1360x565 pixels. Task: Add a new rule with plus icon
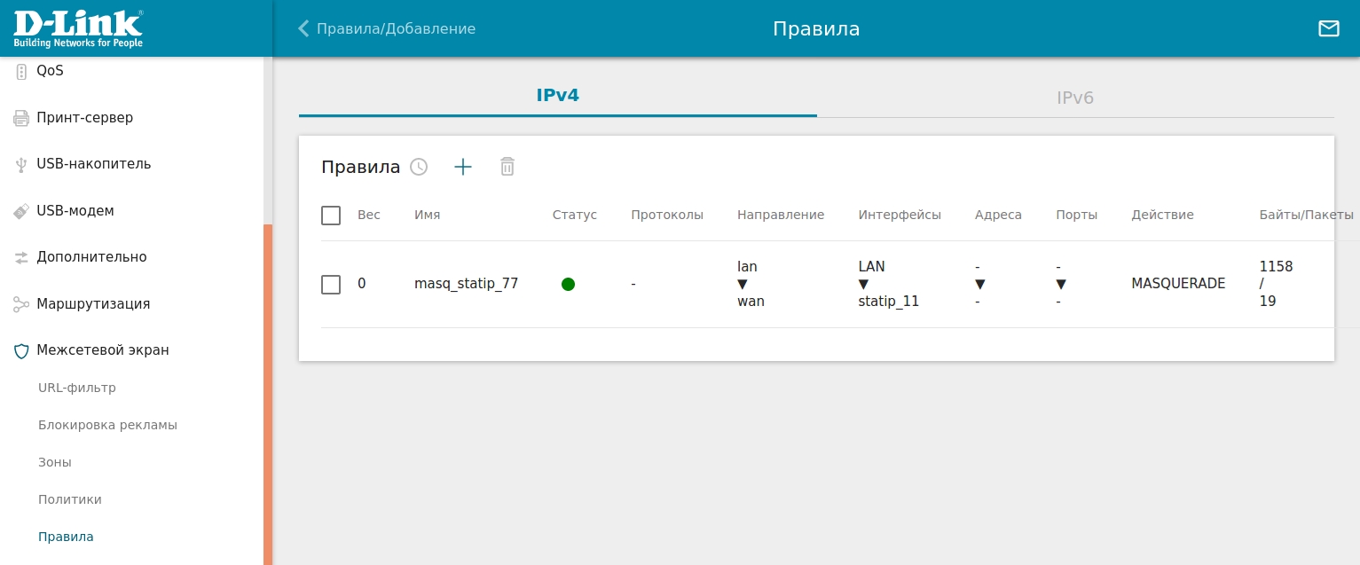463,167
